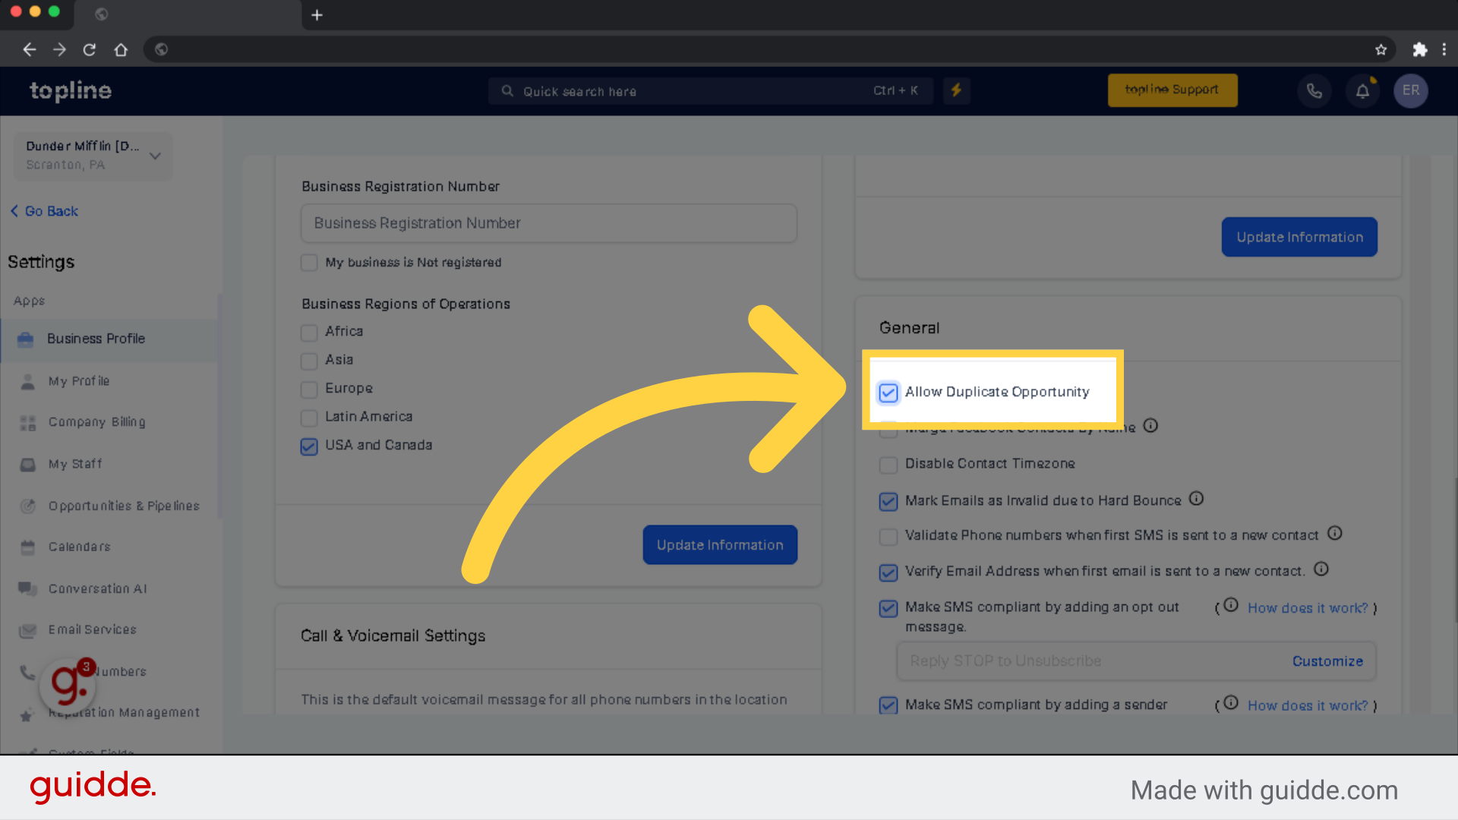Click the Update Information button on right panel

[x=1299, y=236]
